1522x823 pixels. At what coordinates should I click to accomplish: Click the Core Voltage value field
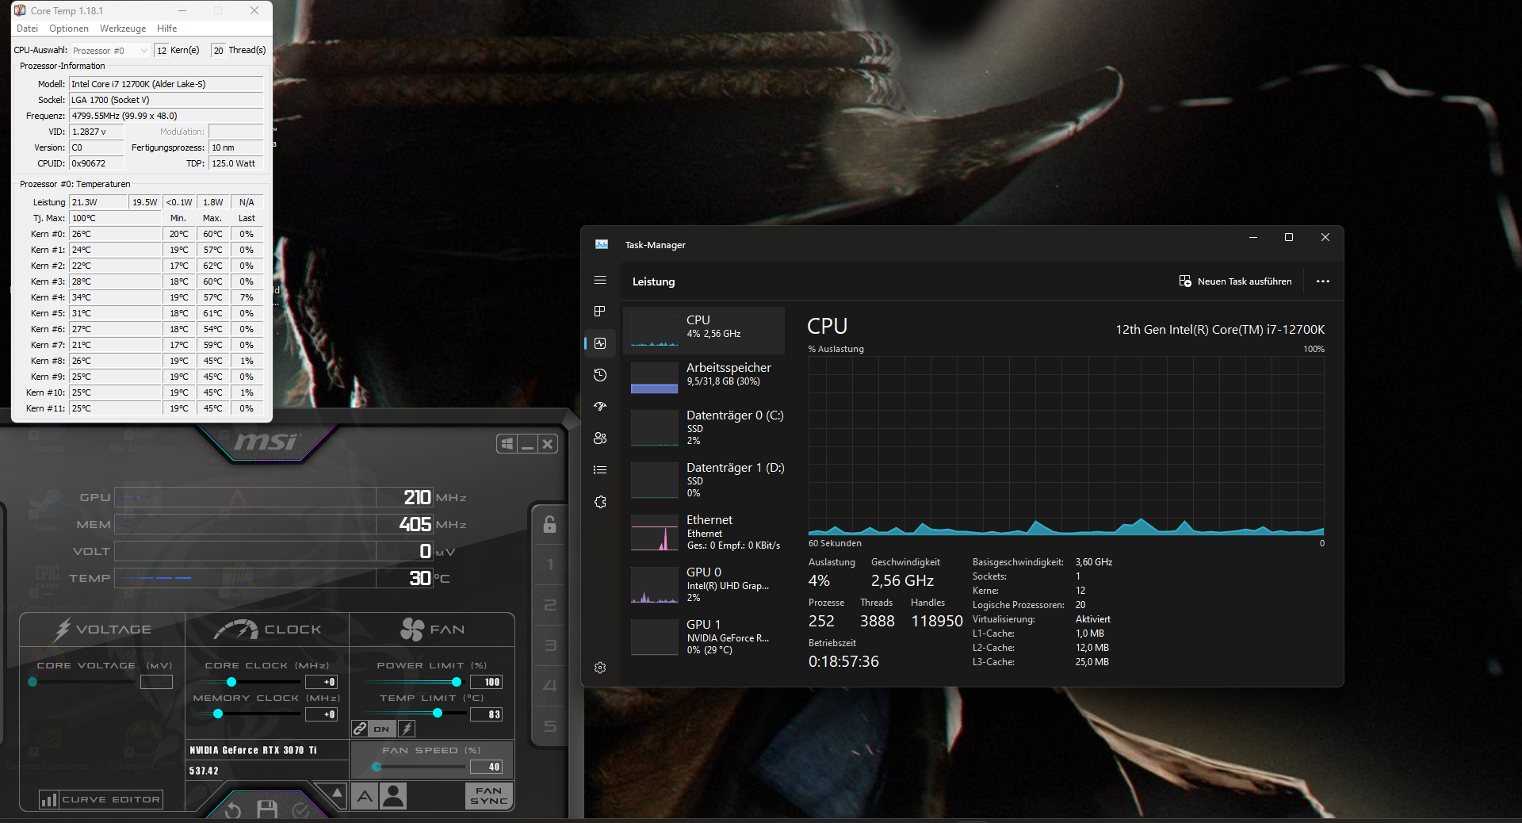[x=156, y=682]
